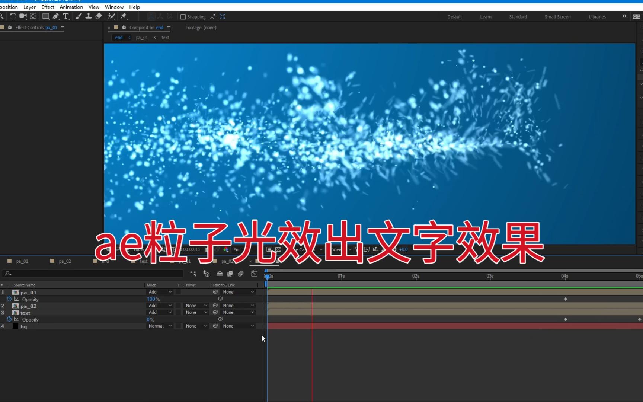The image size is (643, 402).
Task: Enable the Snapping option
Action: pyautogui.click(x=183, y=16)
